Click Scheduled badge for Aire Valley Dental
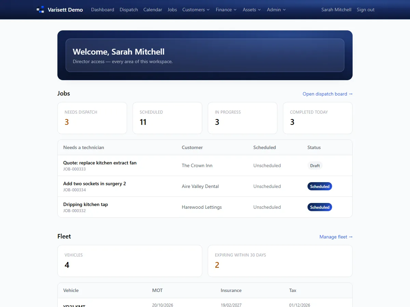This screenshot has height=307, width=410. coord(320,186)
